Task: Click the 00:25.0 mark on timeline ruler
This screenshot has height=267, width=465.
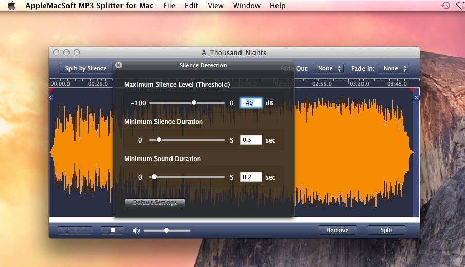Action: (x=98, y=84)
